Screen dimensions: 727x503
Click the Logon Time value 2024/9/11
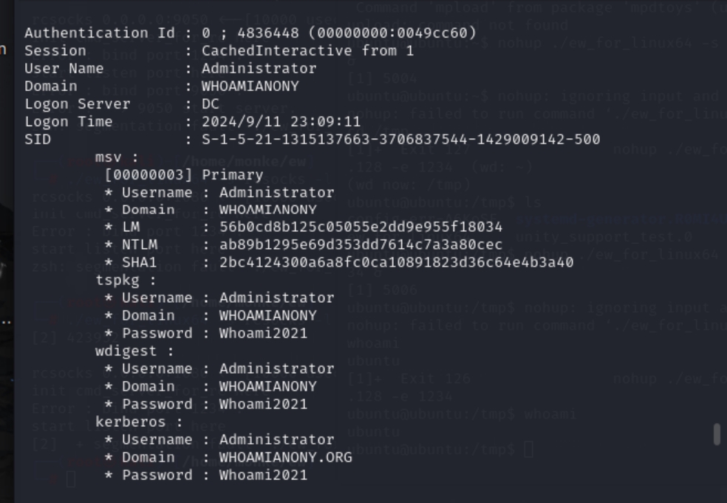[281, 121]
